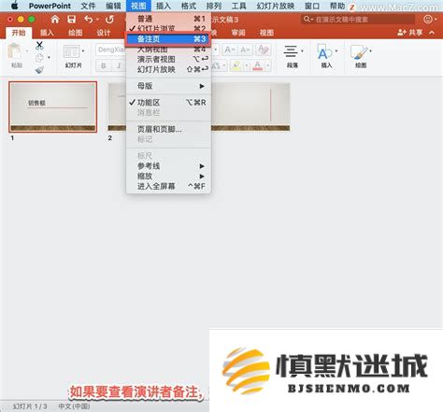Image resolution: width=443 pixels, height=412 pixels.
Task: Open the font color dropdown arrow
Action: click(267, 65)
